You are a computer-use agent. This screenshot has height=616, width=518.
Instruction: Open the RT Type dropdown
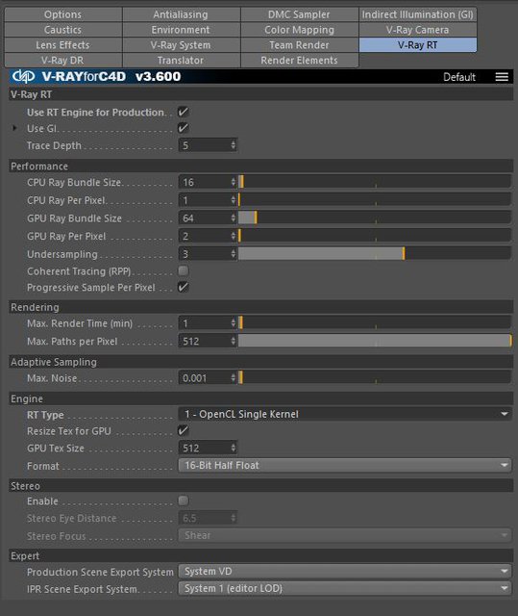point(345,415)
